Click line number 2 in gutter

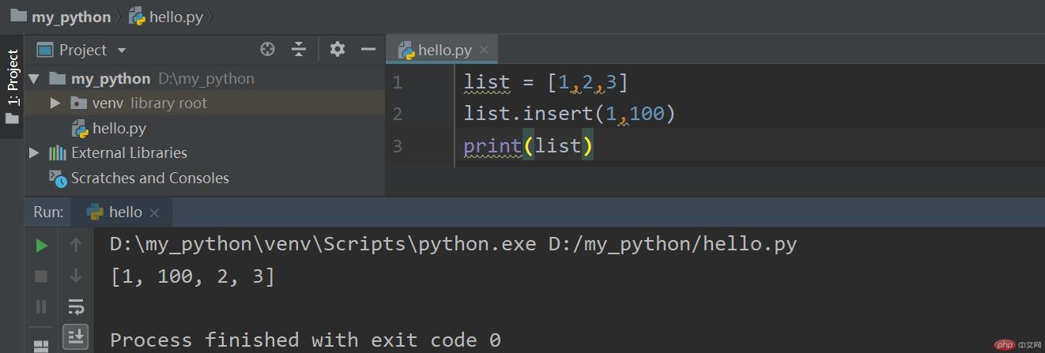point(397,114)
